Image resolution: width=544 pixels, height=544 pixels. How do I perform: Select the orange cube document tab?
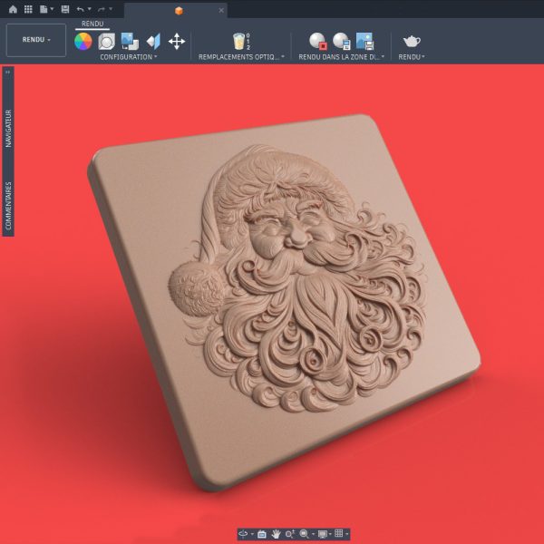click(x=179, y=11)
